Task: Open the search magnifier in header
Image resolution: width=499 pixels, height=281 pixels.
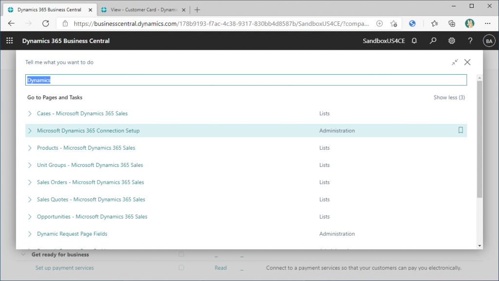Action: pyautogui.click(x=433, y=41)
